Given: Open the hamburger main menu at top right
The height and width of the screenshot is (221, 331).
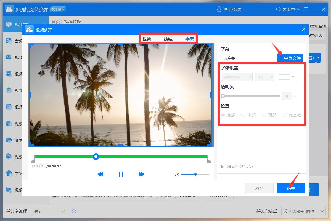Looking at the screenshot, I should (306, 9).
